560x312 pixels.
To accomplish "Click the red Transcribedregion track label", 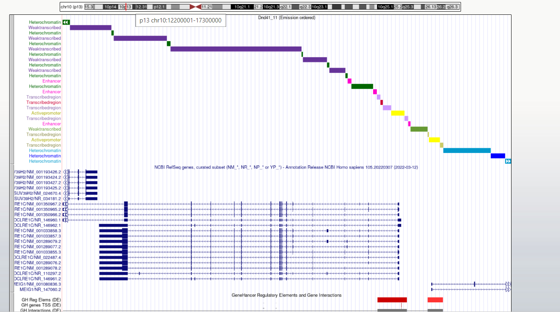I will [x=44, y=103].
